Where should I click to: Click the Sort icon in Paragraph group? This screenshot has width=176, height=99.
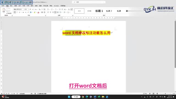(69, 9)
